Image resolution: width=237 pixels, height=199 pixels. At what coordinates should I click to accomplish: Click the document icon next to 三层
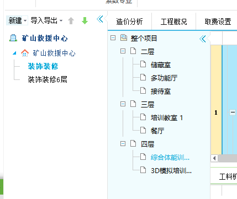coord(133,104)
